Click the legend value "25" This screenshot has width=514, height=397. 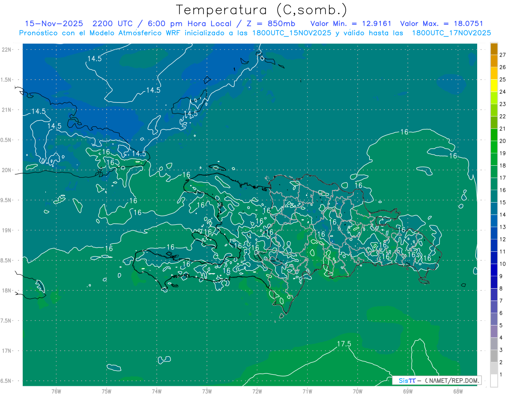point(503,79)
